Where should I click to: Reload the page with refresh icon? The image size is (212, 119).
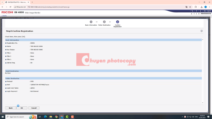10,7
